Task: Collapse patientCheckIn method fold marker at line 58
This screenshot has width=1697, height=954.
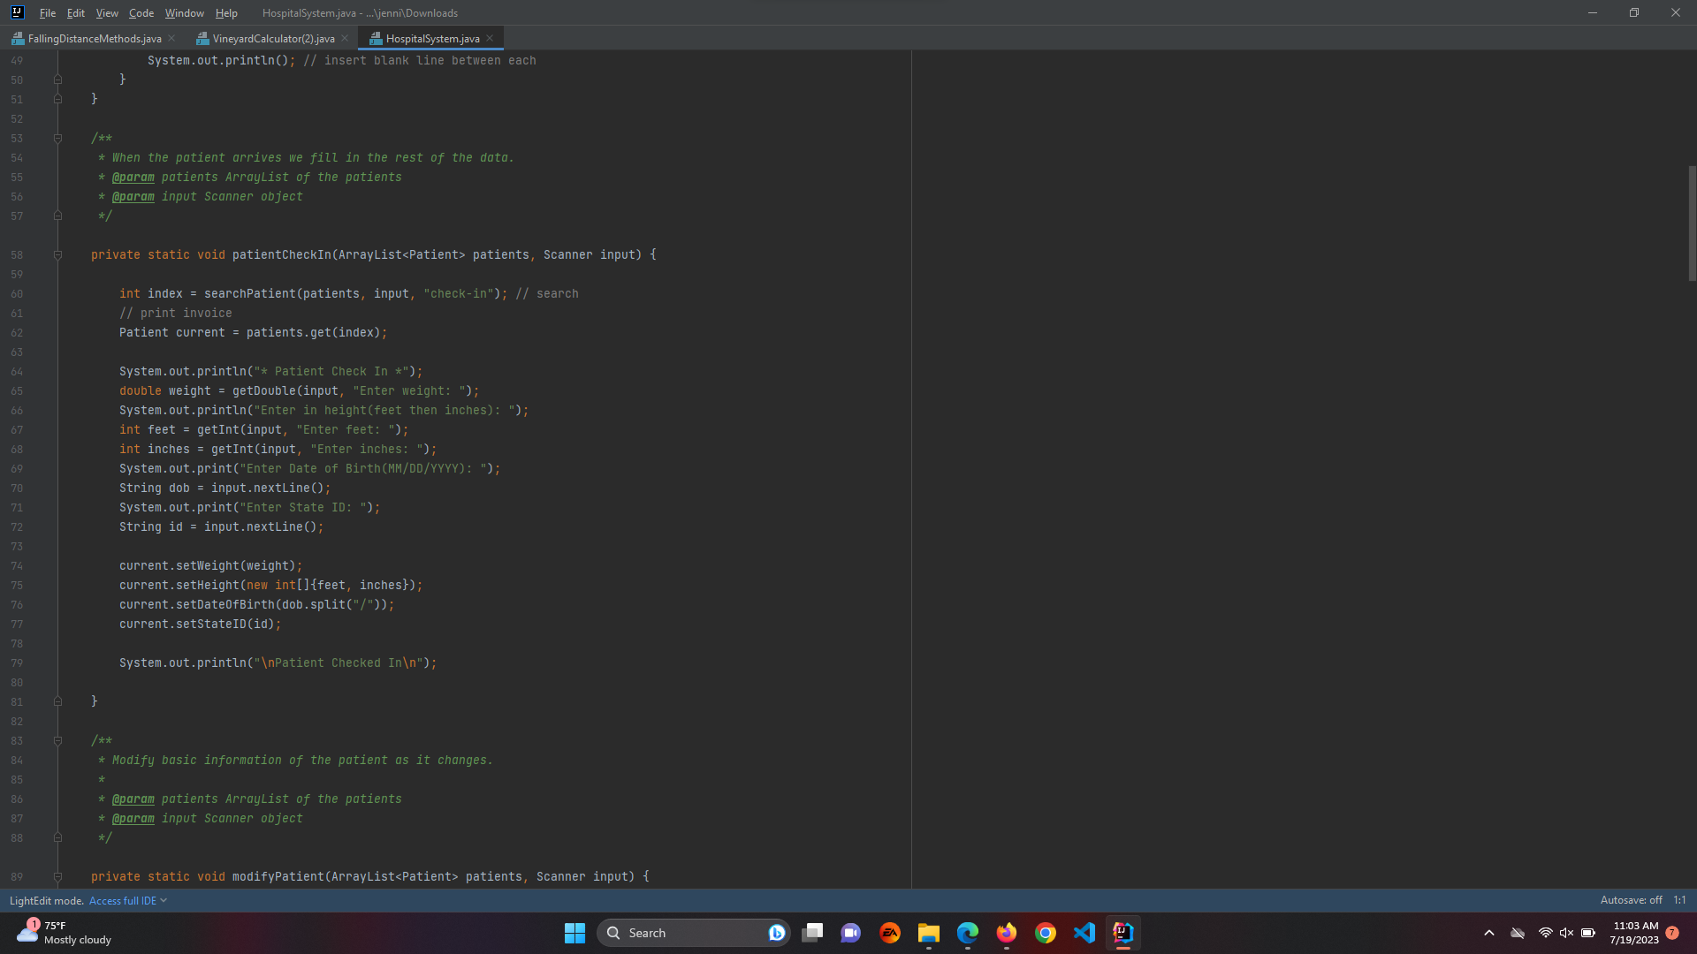Action: pos(57,255)
